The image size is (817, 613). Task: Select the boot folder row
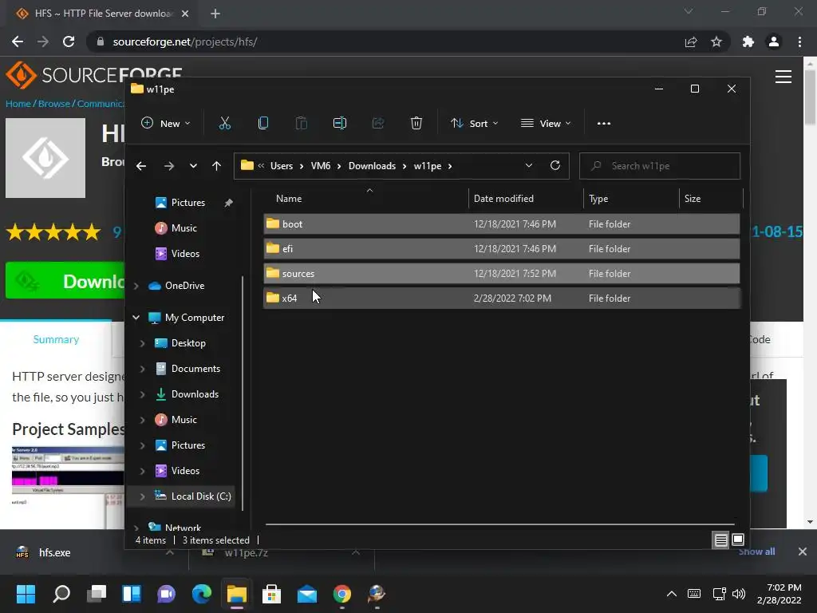pos(502,224)
